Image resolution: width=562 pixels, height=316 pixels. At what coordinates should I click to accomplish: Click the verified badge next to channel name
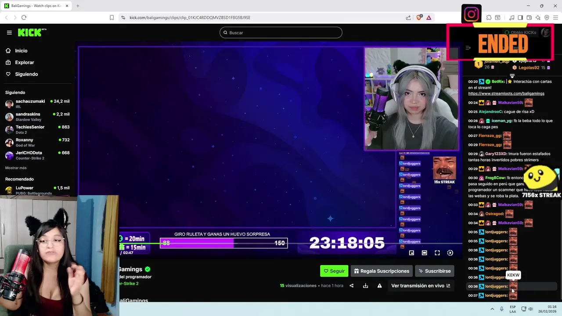point(148,269)
